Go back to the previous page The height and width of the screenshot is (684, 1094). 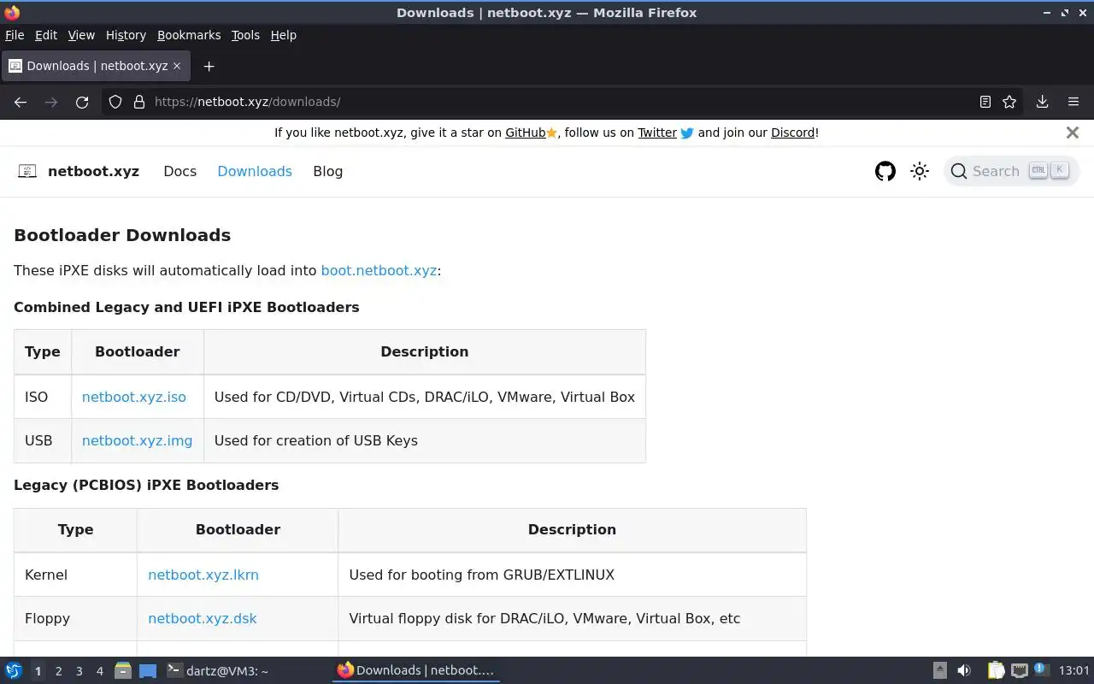[x=21, y=102]
